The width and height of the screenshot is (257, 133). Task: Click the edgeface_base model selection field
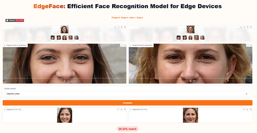127,94
